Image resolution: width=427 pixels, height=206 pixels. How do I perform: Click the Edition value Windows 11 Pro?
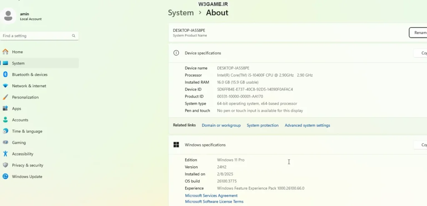pos(231,160)
